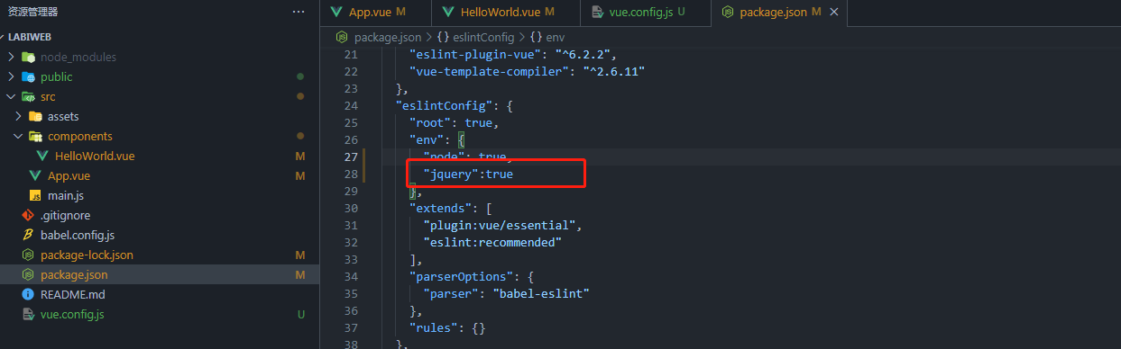Click the assets folder icon
The image size is (1121, 349).
35,116
